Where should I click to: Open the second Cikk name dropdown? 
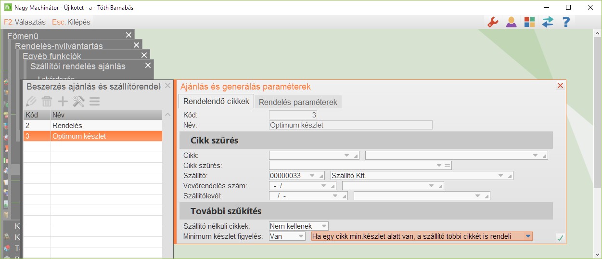click(x=535, y=155)
